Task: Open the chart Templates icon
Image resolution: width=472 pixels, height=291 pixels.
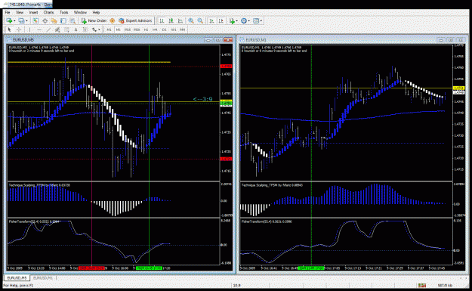Action: pyautogui.click(x=256, y=21)
